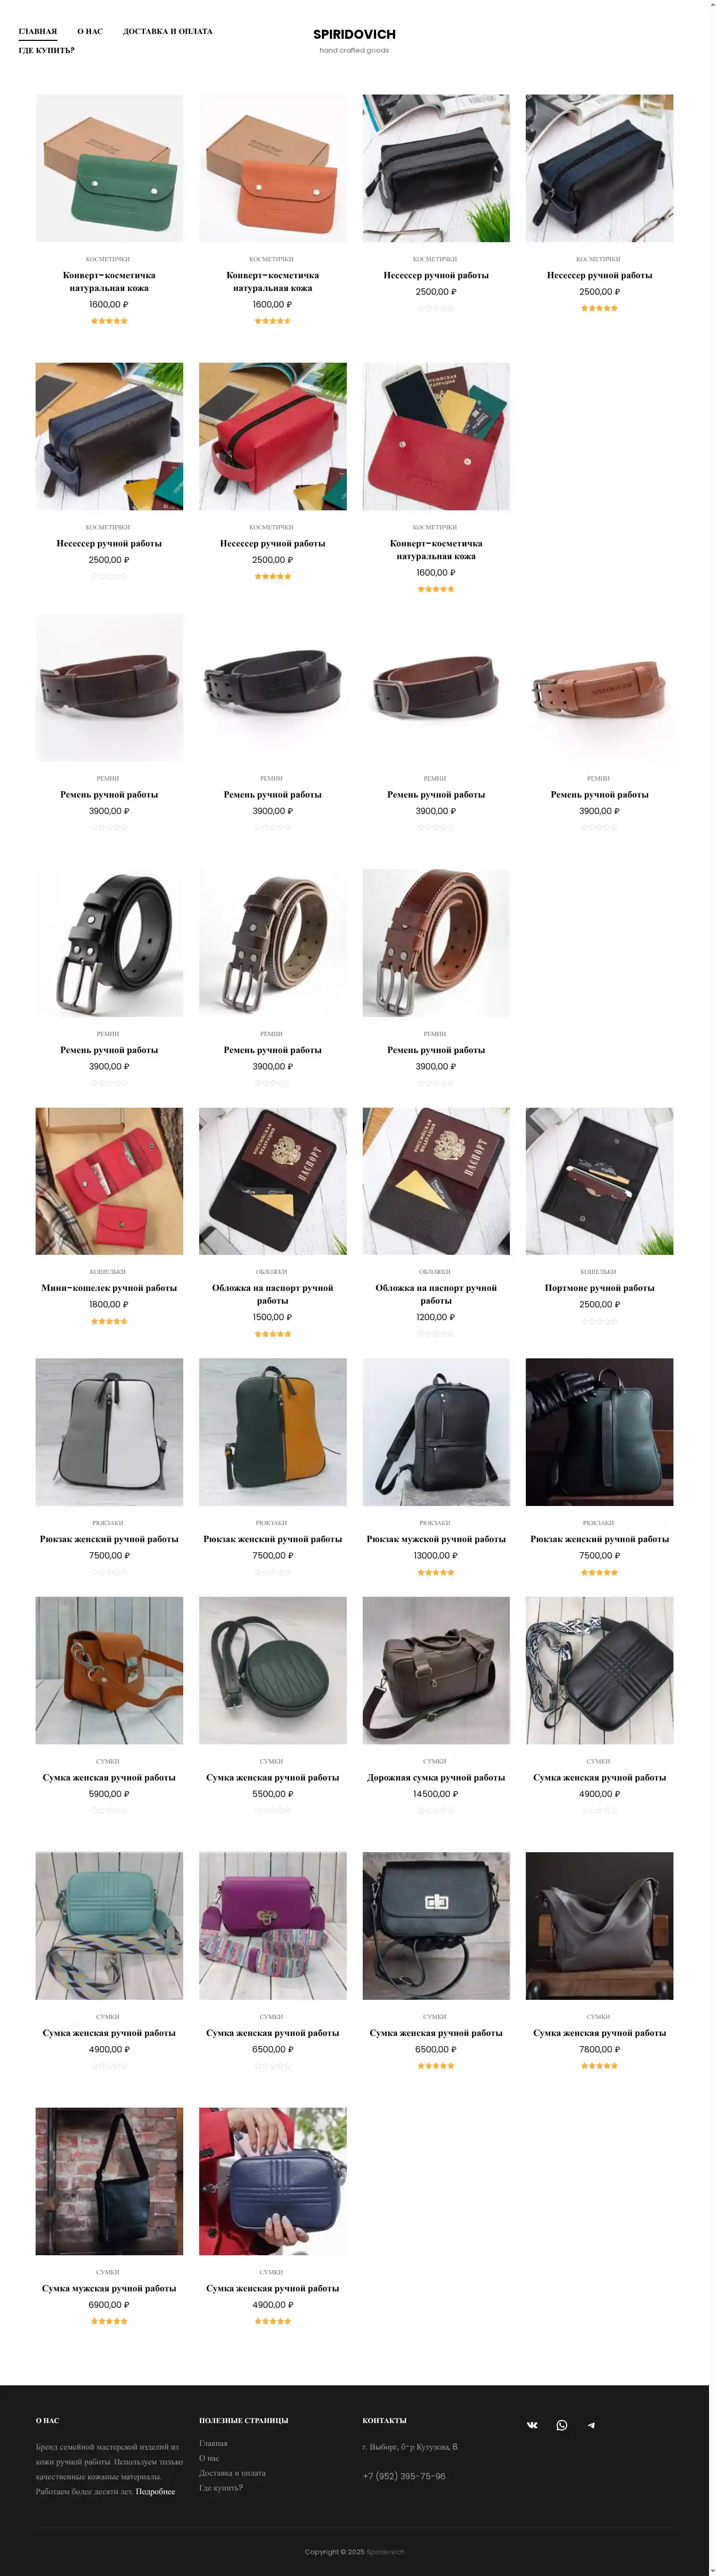Go to the ГЛАВНАЯ menu item
This screenshot has width=717, height=2576.
(38, 31)
